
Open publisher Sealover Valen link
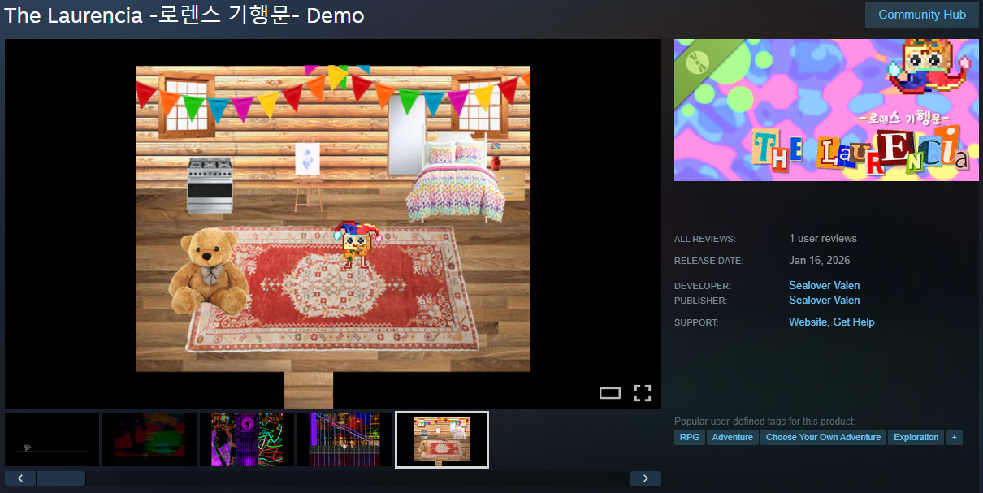(x=825, y=300)
